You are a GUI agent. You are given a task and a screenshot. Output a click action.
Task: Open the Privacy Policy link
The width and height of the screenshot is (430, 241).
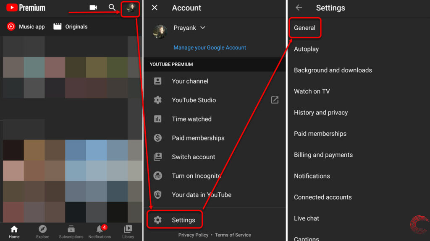click(193, 235)
